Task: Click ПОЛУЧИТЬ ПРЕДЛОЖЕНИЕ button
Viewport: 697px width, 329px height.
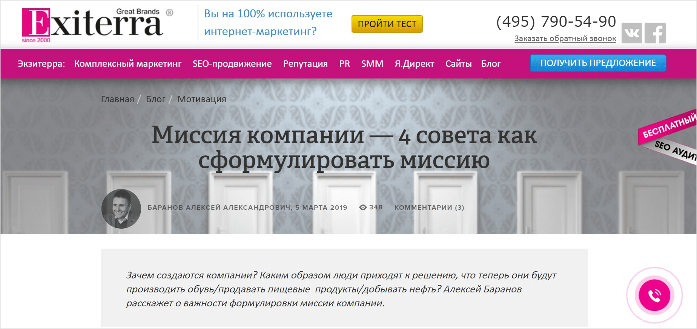Action: pos(598,63)
